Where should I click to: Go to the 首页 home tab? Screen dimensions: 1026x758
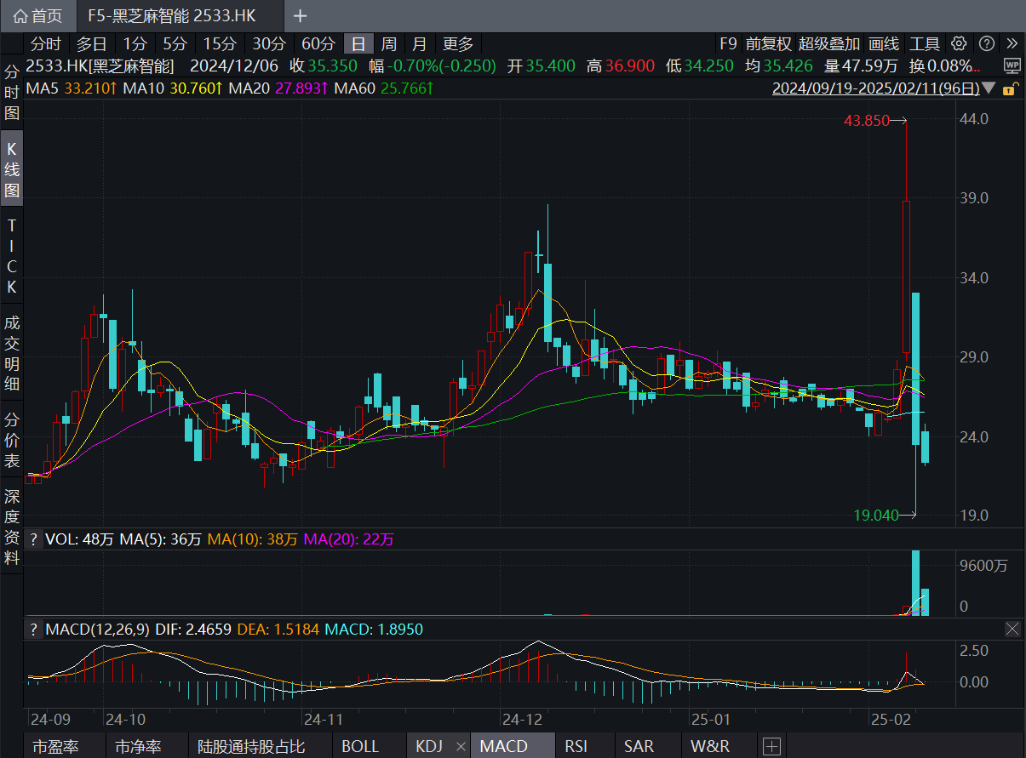click(x=38, y=16)
